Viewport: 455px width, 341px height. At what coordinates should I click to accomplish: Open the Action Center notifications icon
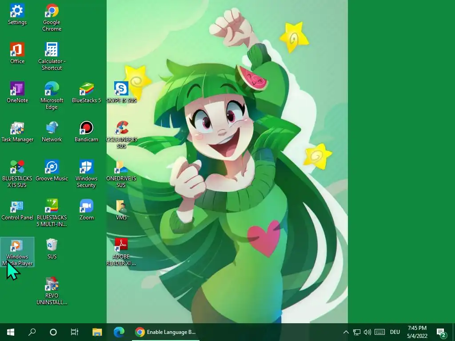coord(441,332)
